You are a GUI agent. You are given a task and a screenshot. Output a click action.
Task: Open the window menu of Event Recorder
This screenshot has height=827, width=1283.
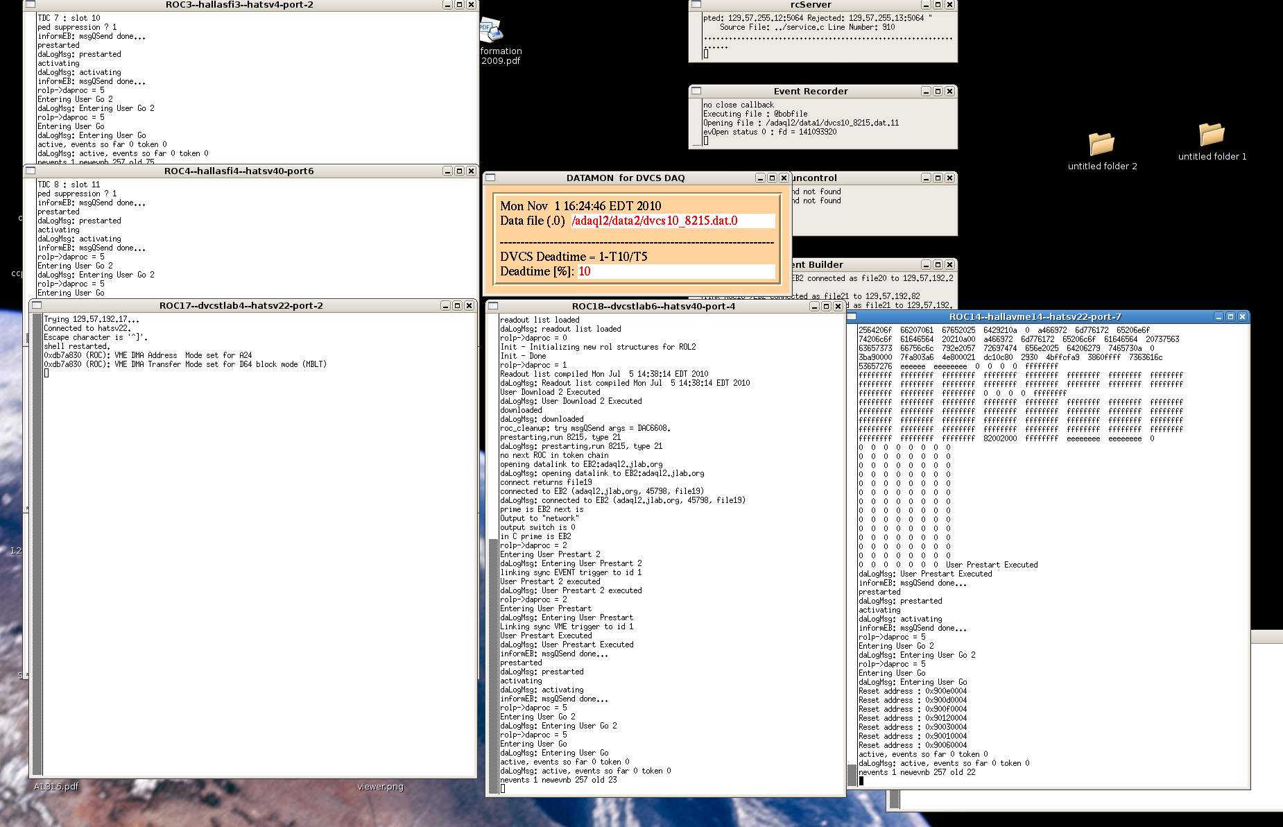click(x=696, y=91)
